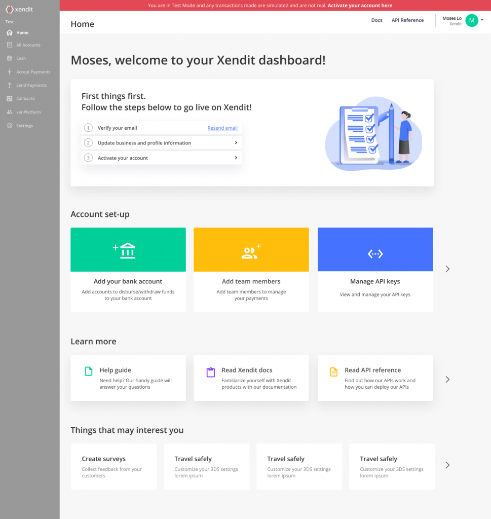This screenshot has width=491, height=519.
Task: Click the Home house icon in sidebar
Action: tap(10, 32)
